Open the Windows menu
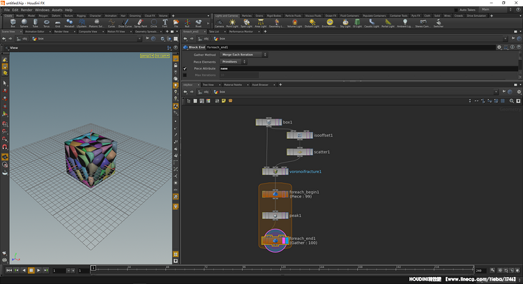 point(42,10)
